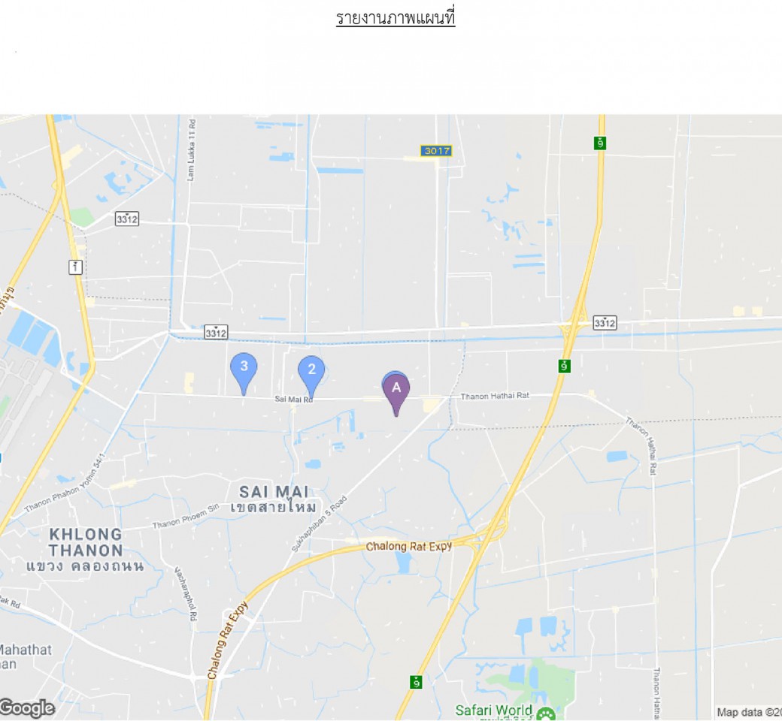Click the route 1 highway shield

pyautogui.click(x=75, y=267)
